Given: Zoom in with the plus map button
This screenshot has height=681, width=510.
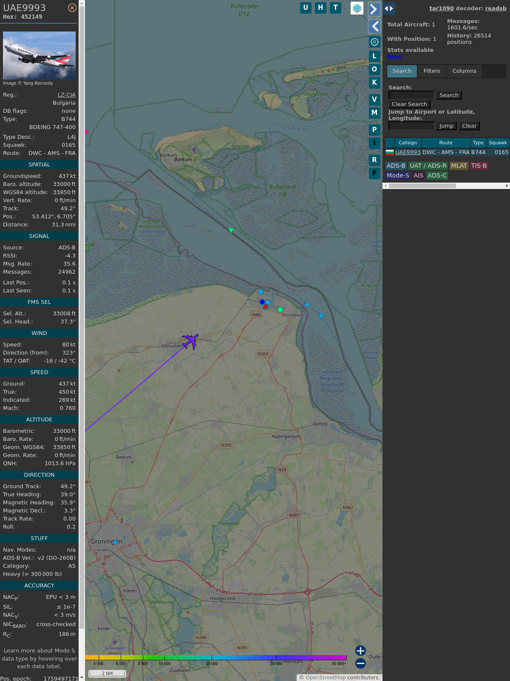Looking at the screenshot, I should coord(360,651).
